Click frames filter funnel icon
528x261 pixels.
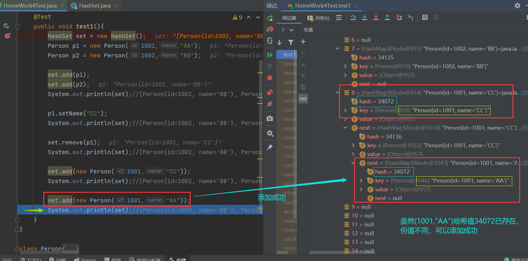pos(291,43)
